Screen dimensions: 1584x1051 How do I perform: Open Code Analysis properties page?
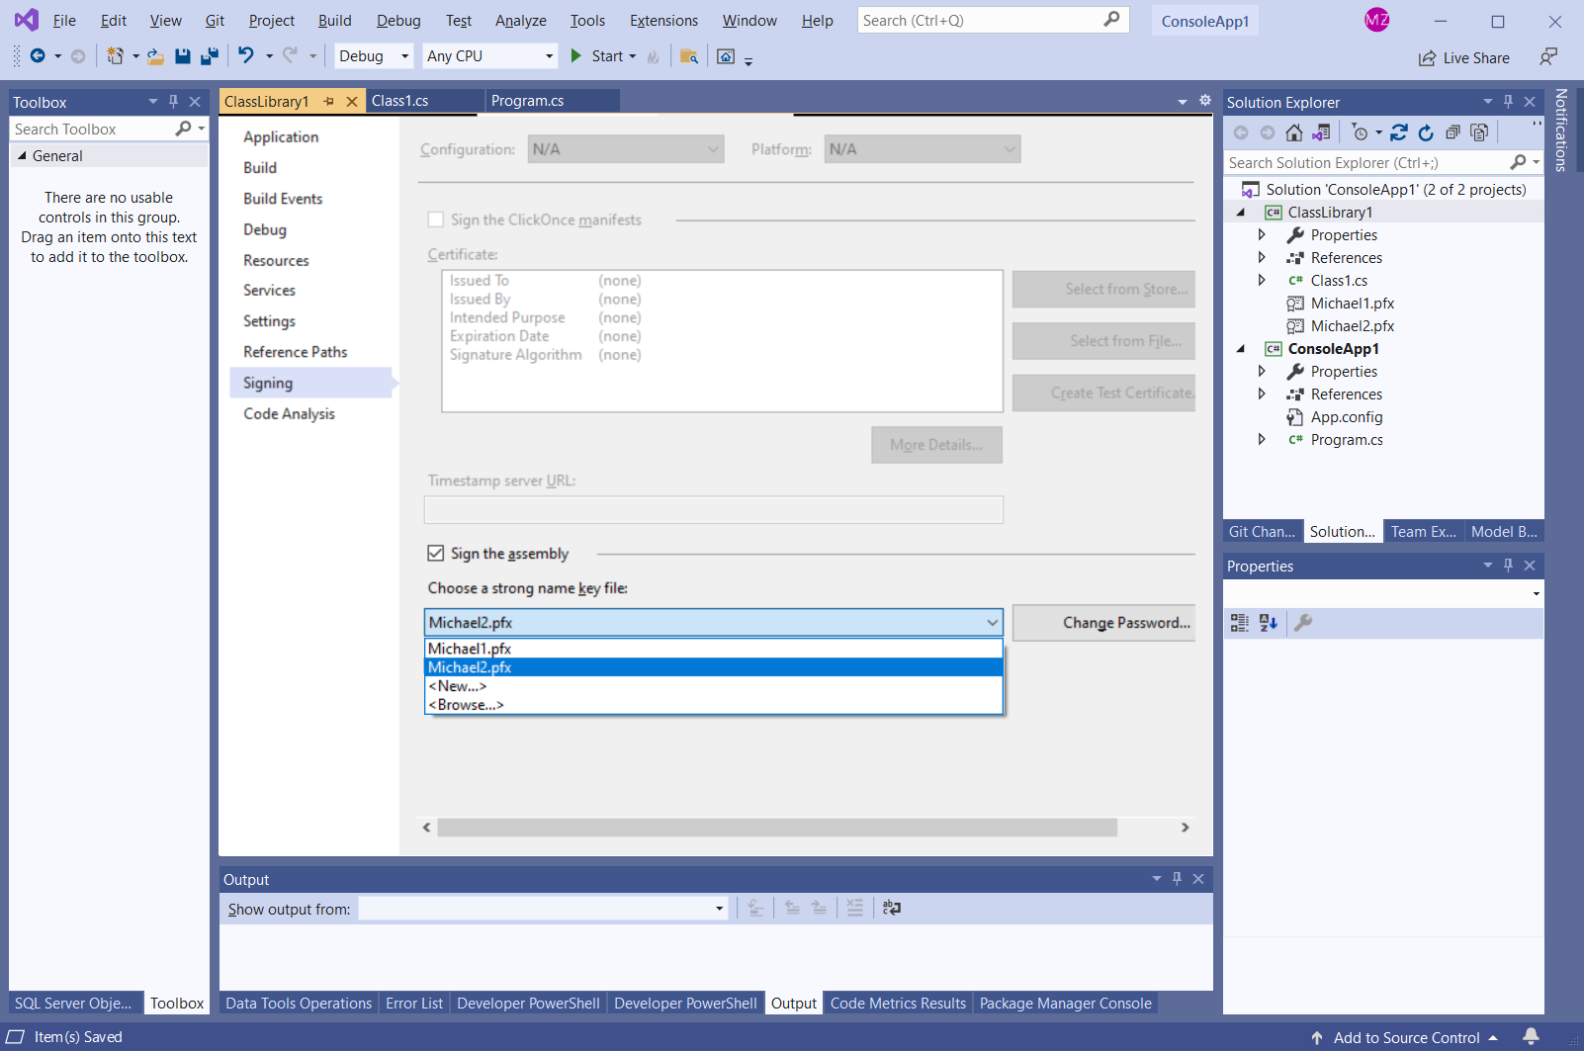coord(289,414)
